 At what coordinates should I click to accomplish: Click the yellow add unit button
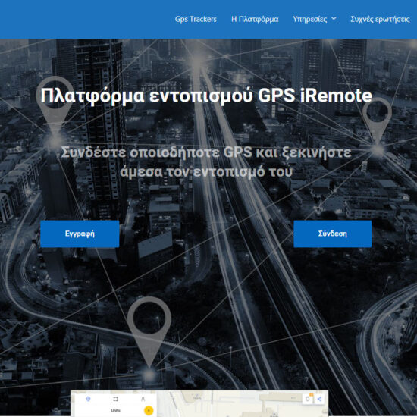tap(149, 411)
